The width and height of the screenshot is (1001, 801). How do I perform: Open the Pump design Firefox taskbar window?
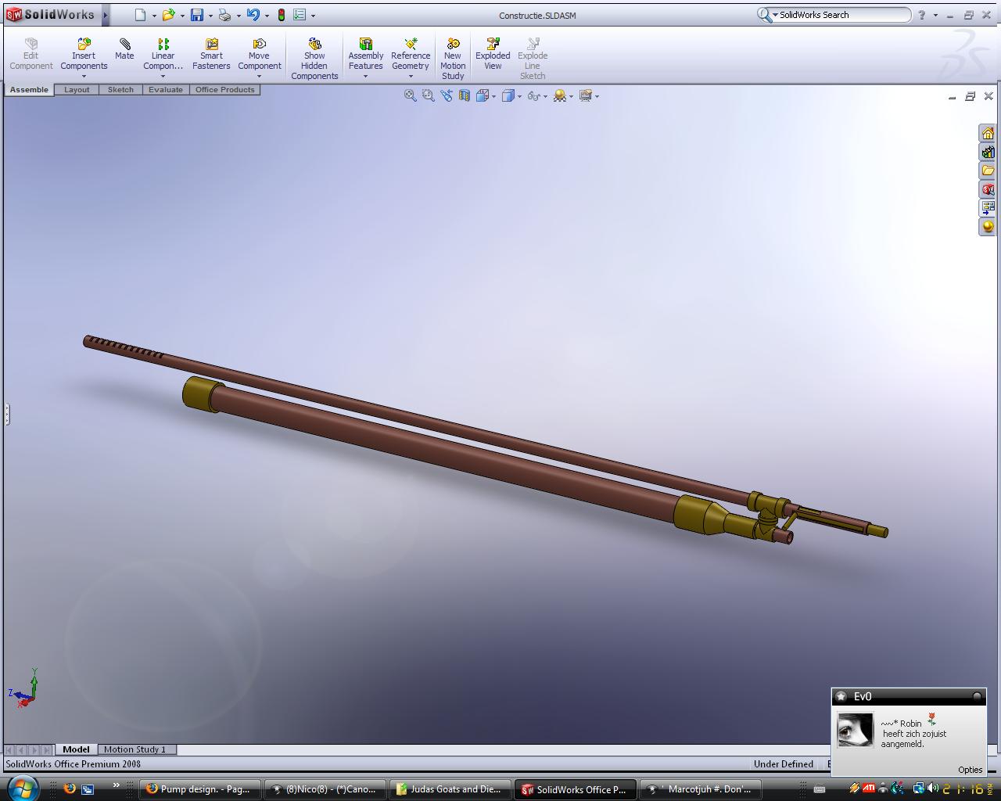tap(199, 789)
